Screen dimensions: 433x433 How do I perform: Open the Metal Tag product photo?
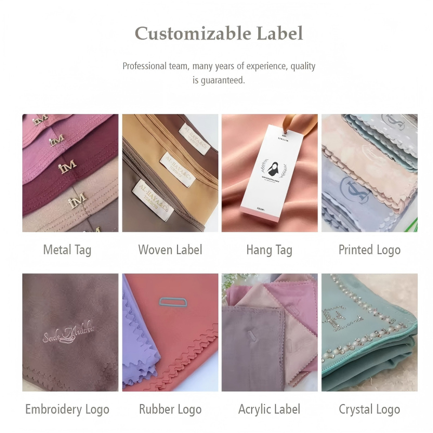(70, 173)
